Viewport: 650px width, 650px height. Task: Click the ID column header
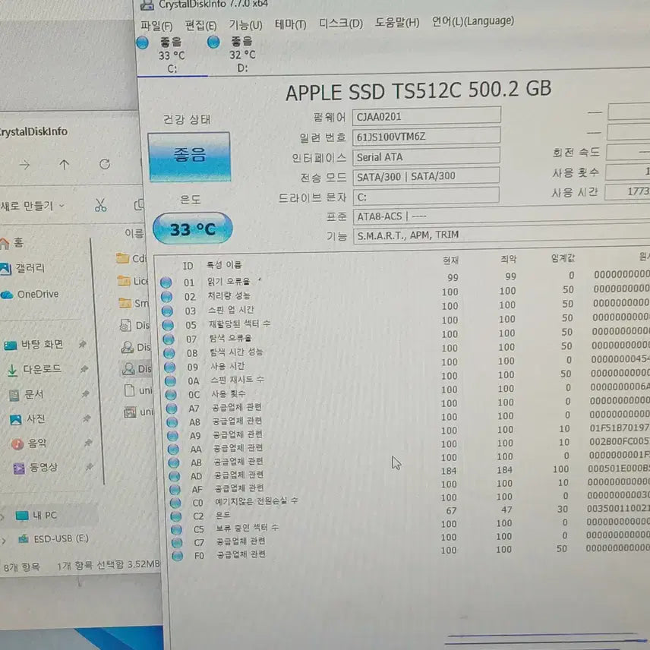188,266
